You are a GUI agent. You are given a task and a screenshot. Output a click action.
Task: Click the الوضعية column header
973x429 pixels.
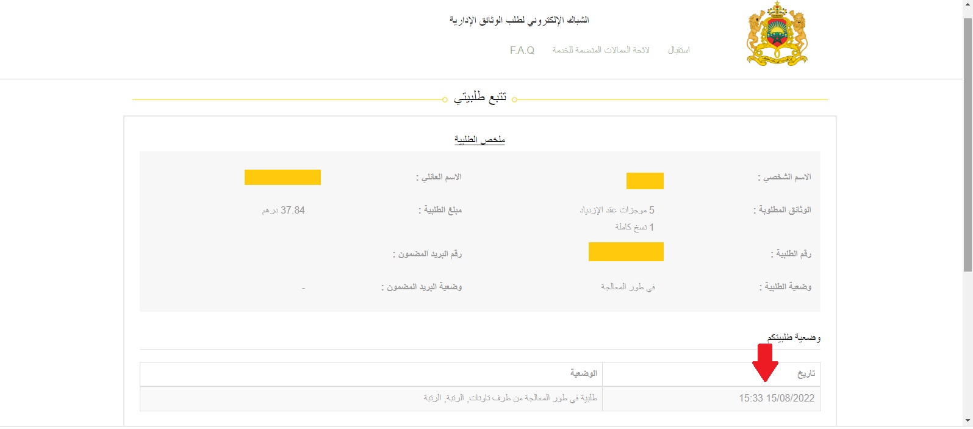584,373
